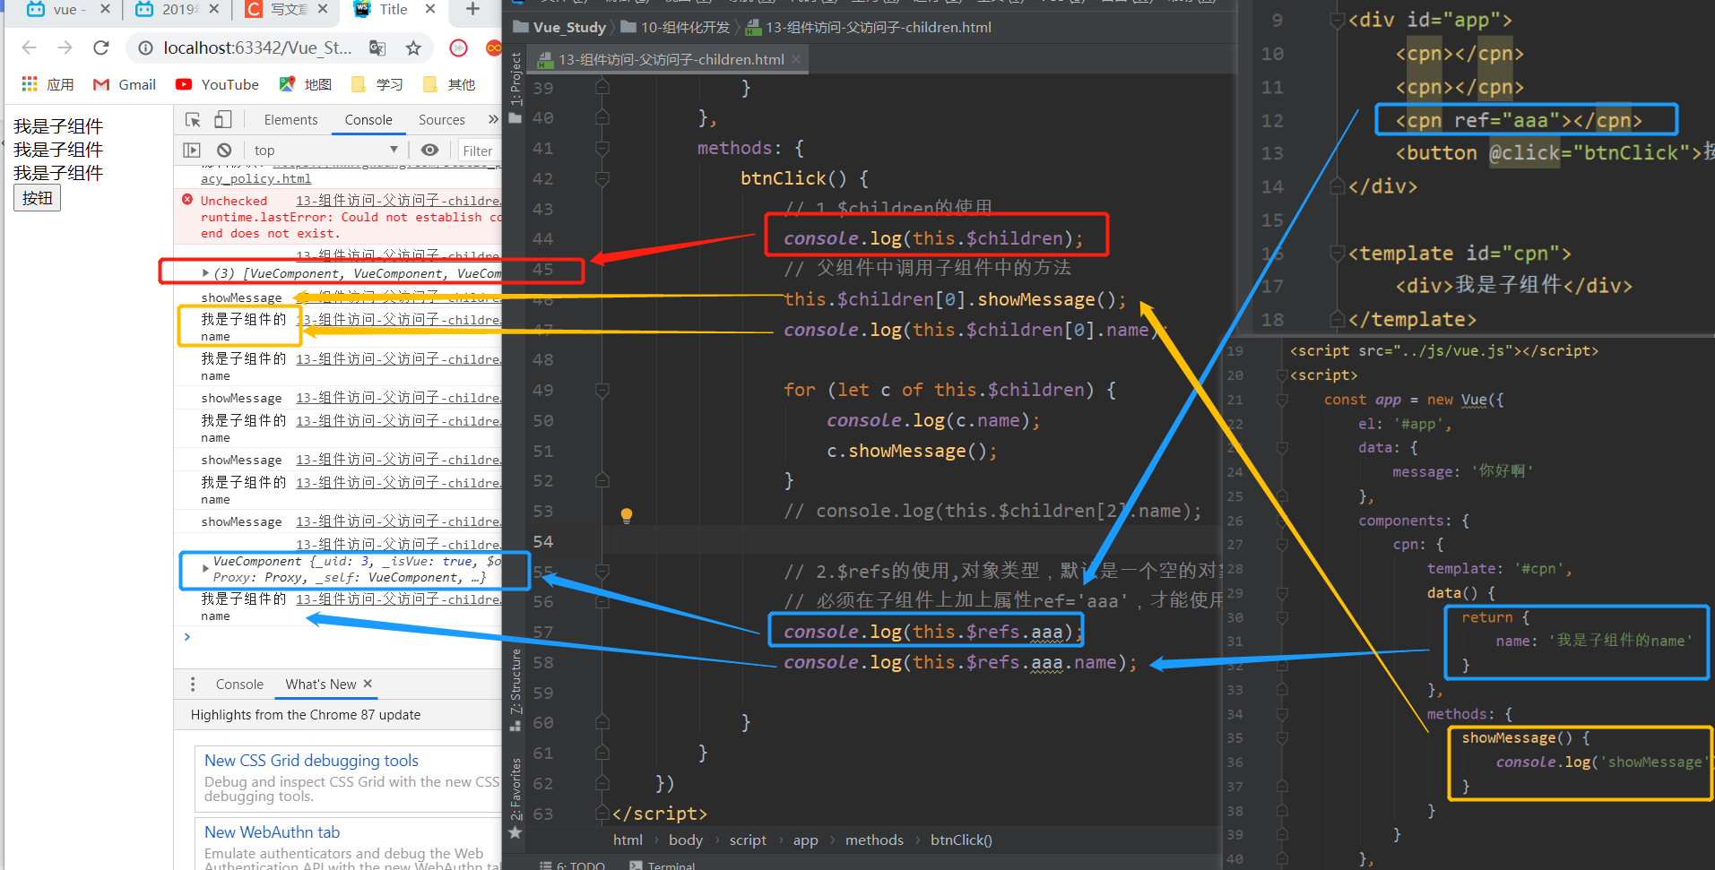Select the Console tab in the bottom drawer
Screen dimensions: 1715x870
(239, 685)
